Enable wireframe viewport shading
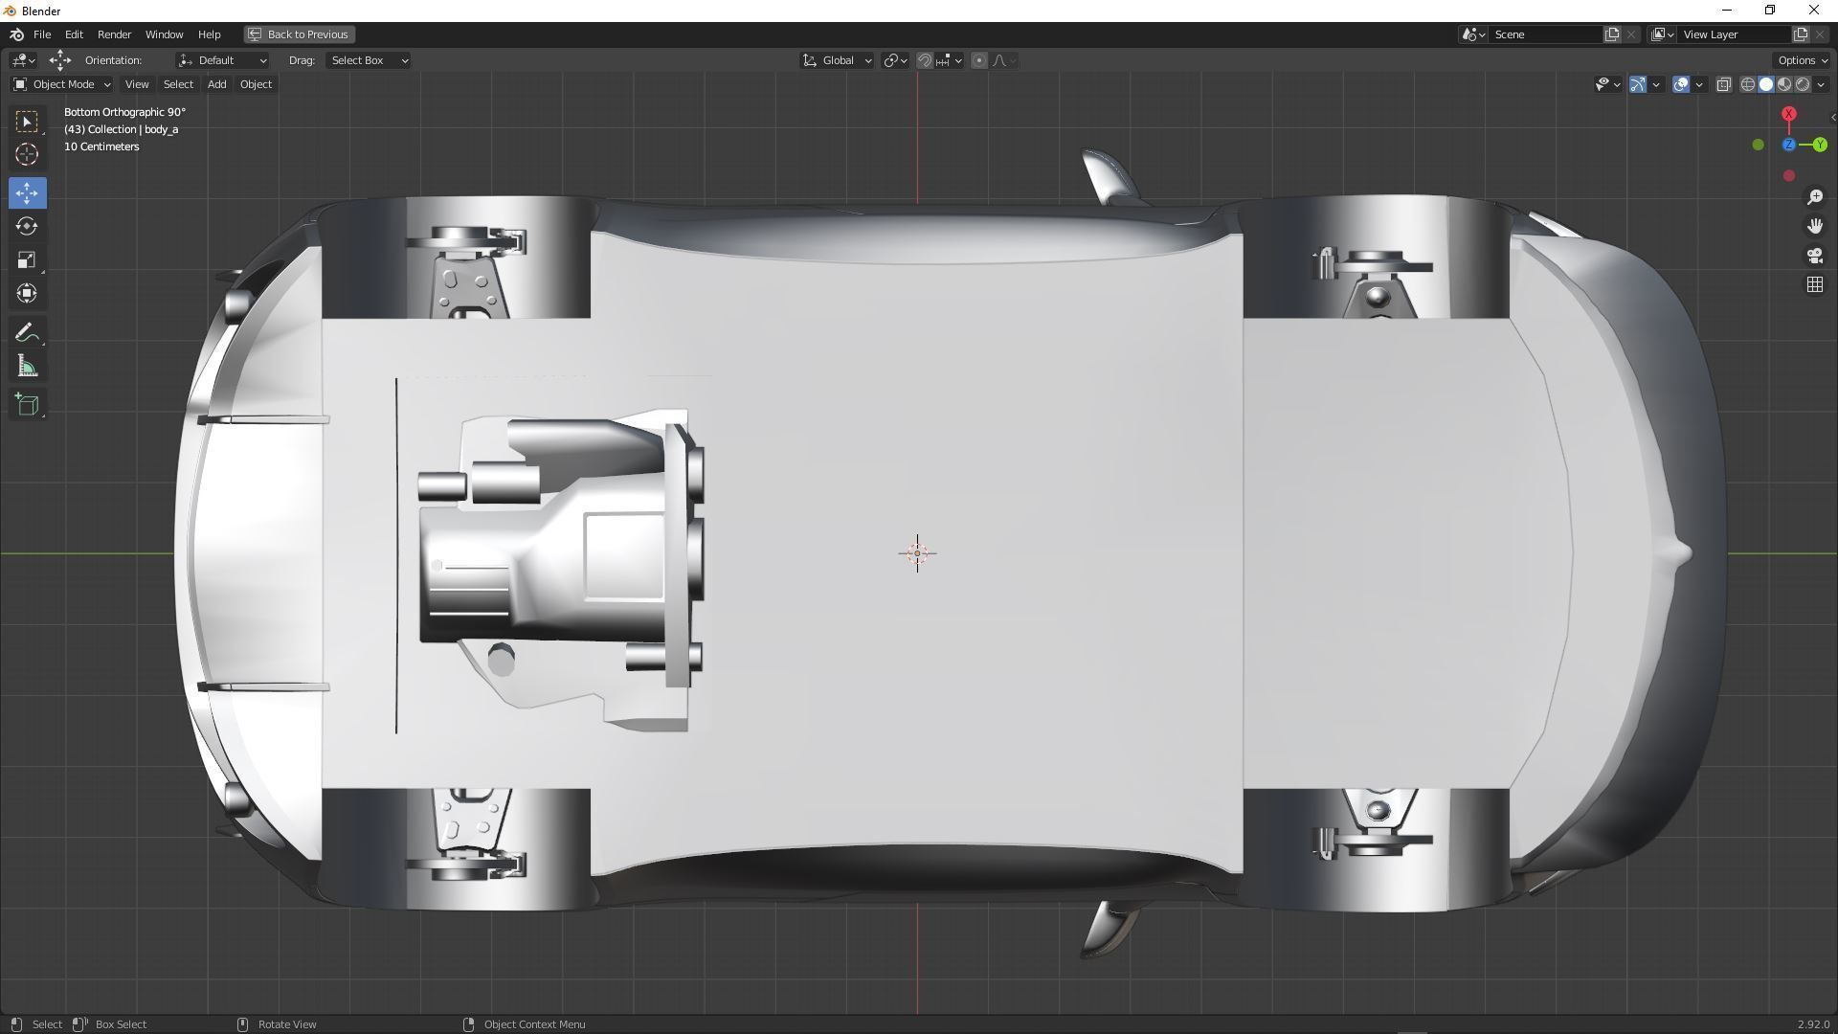The height and width of the screenshot is (1034, 1838). click(x=1747, y=85)
